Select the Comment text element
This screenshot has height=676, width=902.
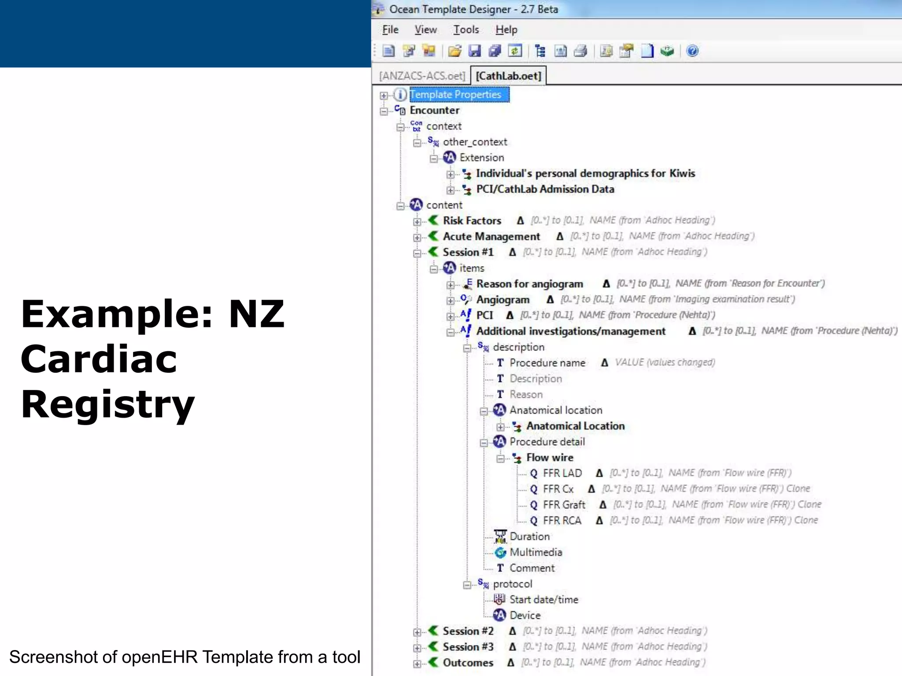tap(532, 568)
